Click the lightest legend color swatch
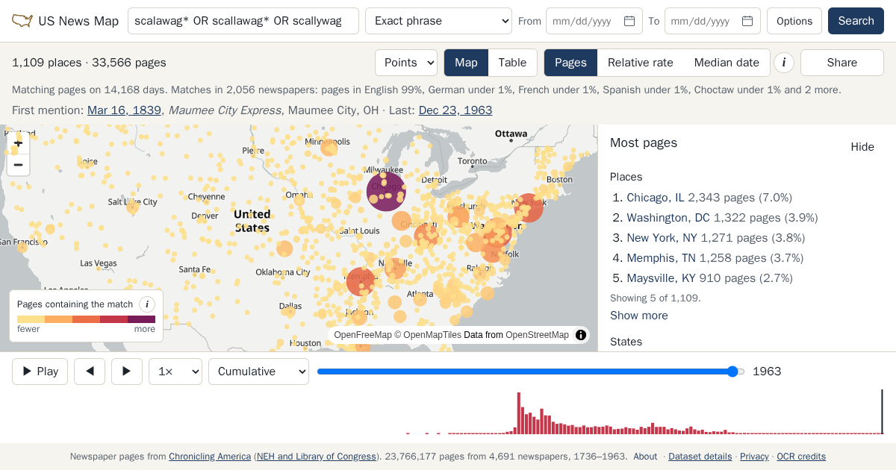The height and width of the screenshot is (470, 896). (x=31, y=319)
